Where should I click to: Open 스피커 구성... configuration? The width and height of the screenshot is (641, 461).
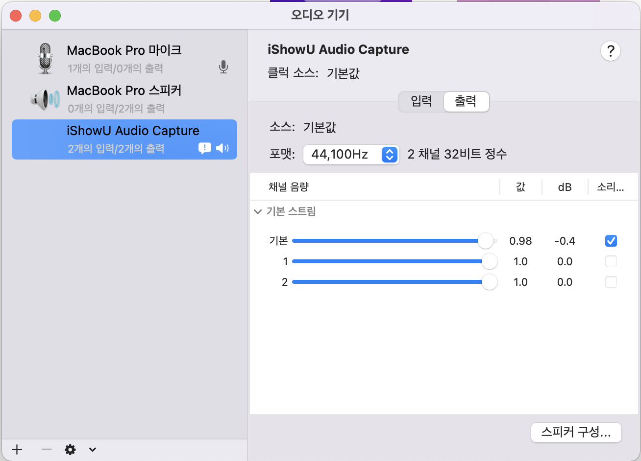coord(576,432)
